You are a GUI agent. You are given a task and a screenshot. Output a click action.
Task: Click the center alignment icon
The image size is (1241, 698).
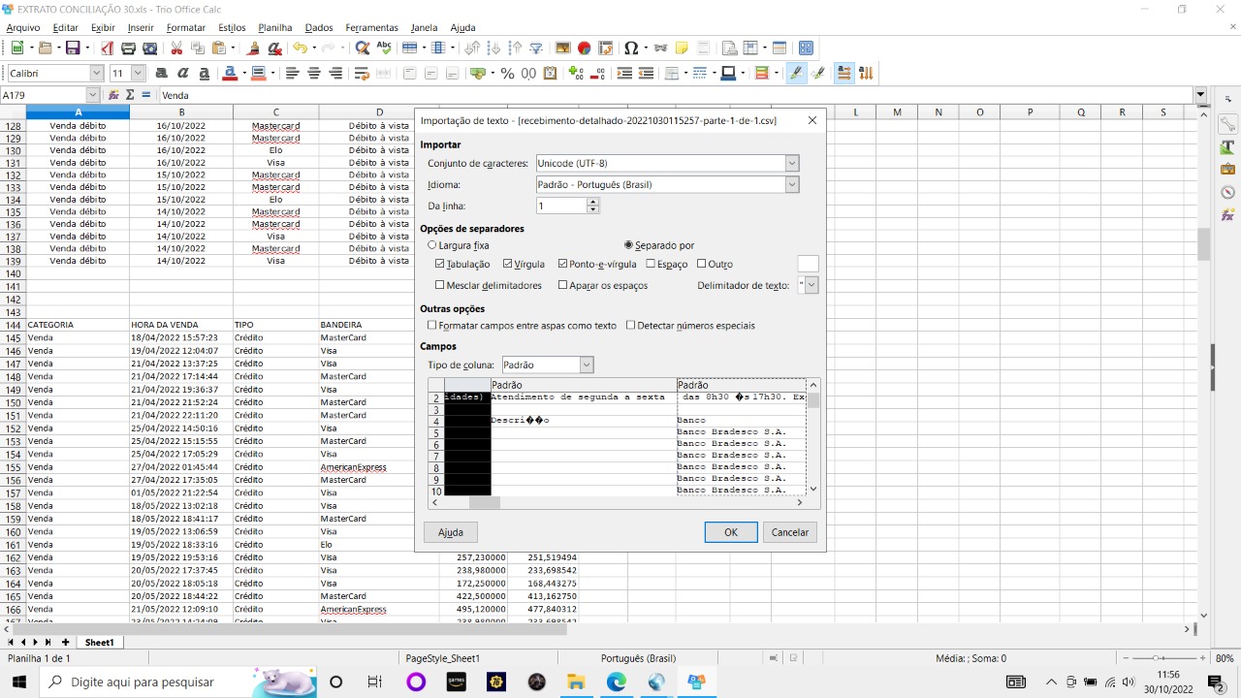coord(314,73)
